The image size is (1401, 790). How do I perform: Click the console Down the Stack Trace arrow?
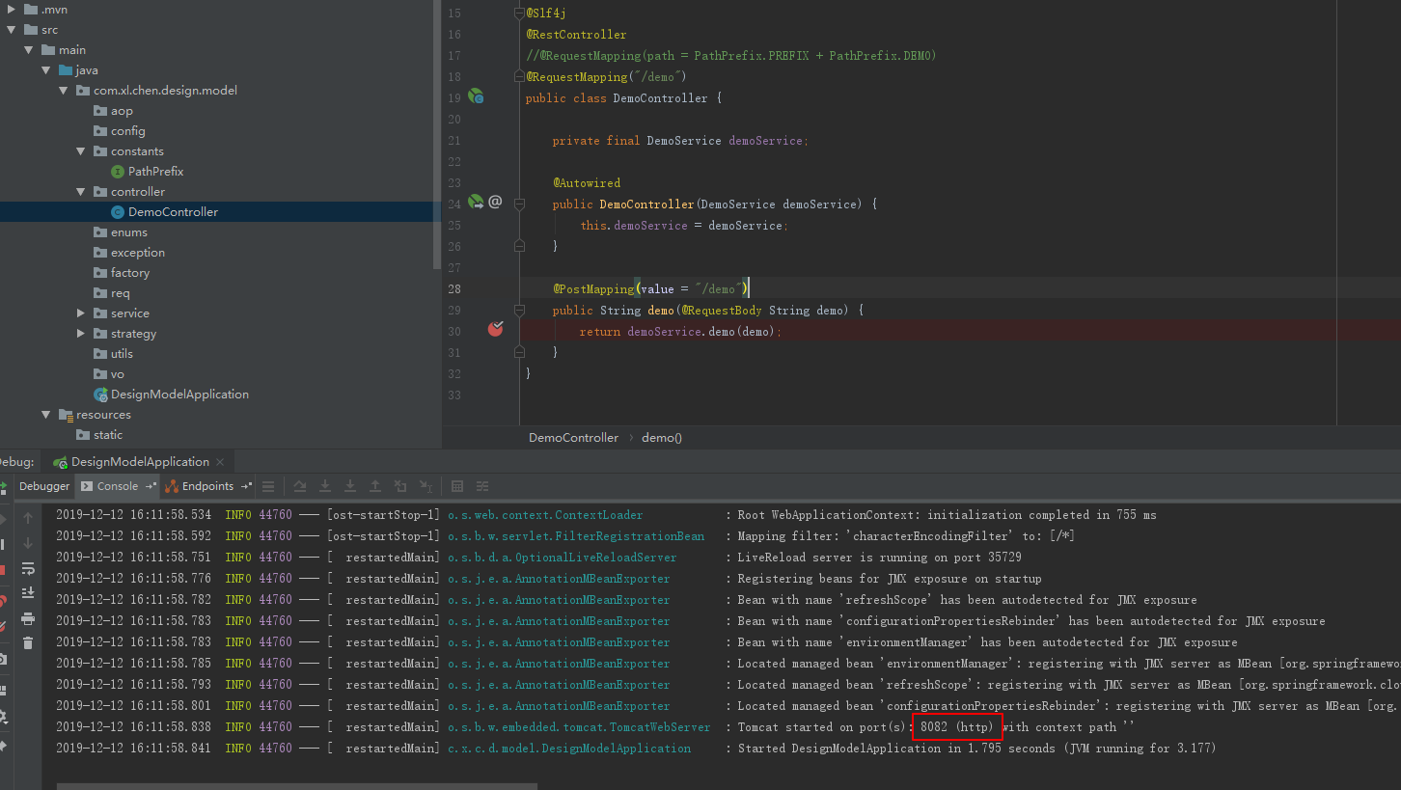coord(28,543)
